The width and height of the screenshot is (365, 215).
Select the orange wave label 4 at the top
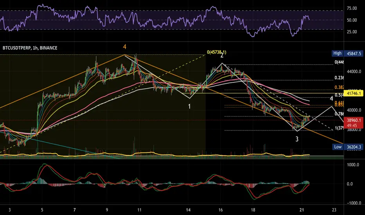(125, 47)
